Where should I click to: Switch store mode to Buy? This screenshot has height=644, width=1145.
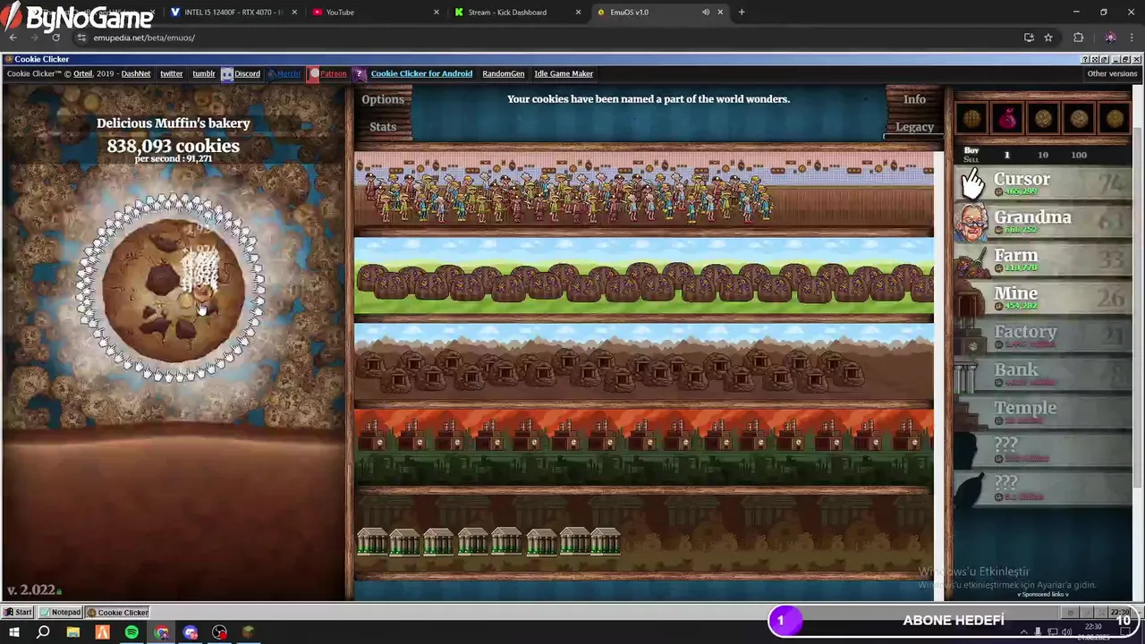point(971,150)
